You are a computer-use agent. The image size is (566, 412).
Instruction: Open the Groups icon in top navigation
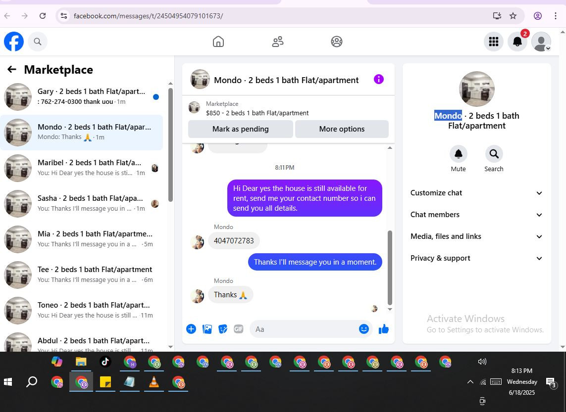point(336,42)
